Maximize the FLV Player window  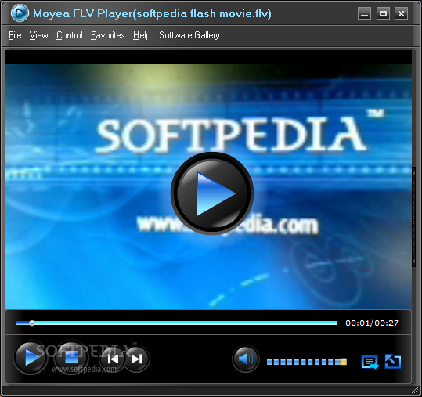[x=383, y=13]
